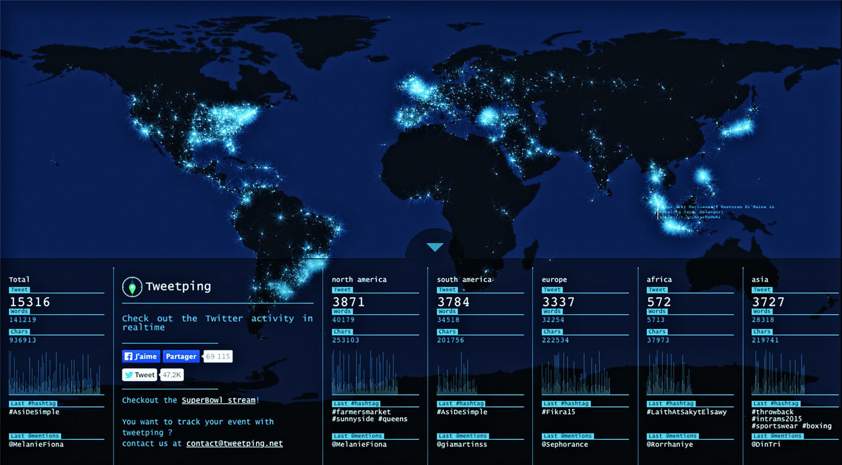Click the live tweet text near Malaysia

pos(716,211)
